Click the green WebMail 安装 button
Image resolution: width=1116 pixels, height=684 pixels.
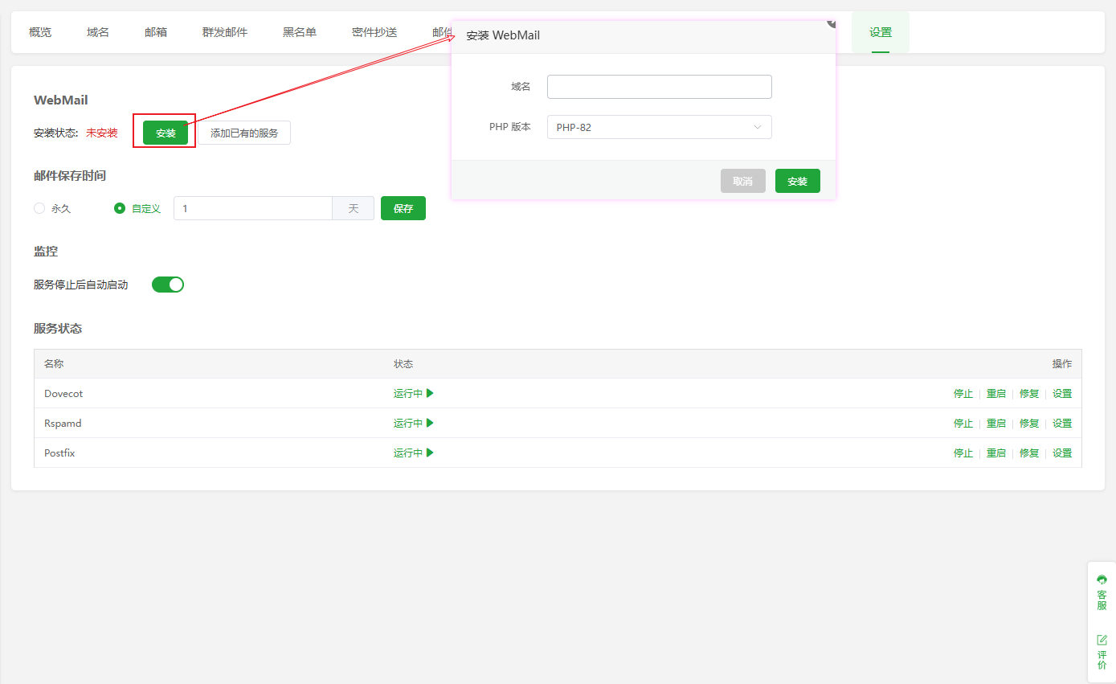pyautogui.click(x=166, y=133)
